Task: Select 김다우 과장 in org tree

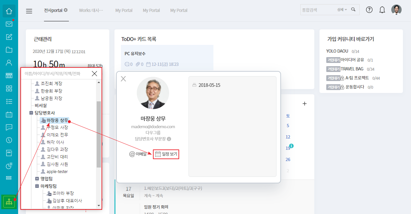Action: (x=57, y=149)
